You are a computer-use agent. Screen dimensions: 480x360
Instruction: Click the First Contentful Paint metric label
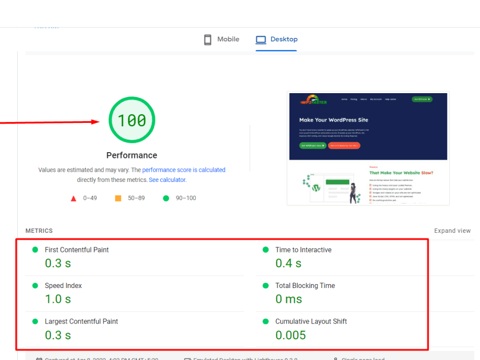[76, 250]
